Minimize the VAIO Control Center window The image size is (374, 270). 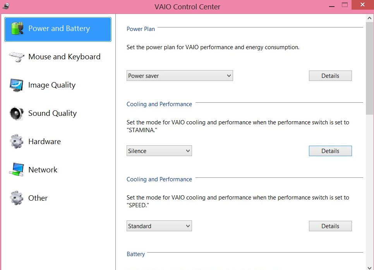[331, 6]
